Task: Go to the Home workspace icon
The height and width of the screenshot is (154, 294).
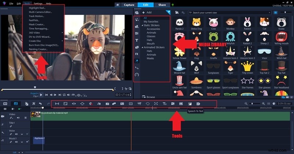Action: click(x=118, y=5)
